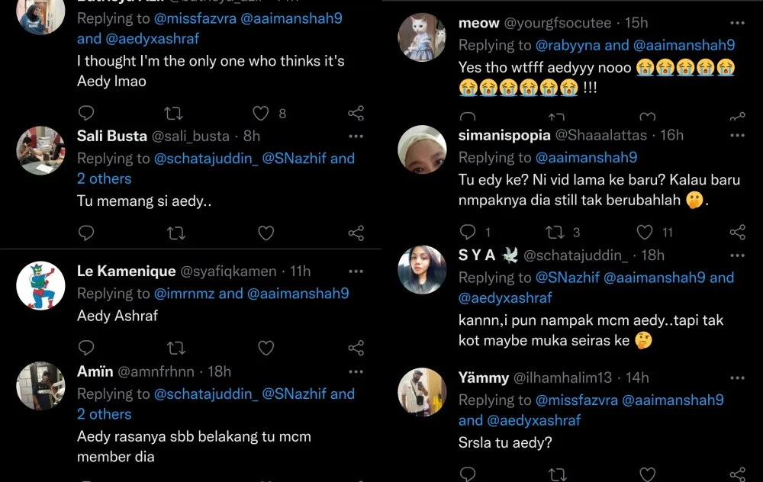Like Le Kamenique's Aedy Ashraf tweet
Viewport: 763px width, 482px height.
(266, 348)
